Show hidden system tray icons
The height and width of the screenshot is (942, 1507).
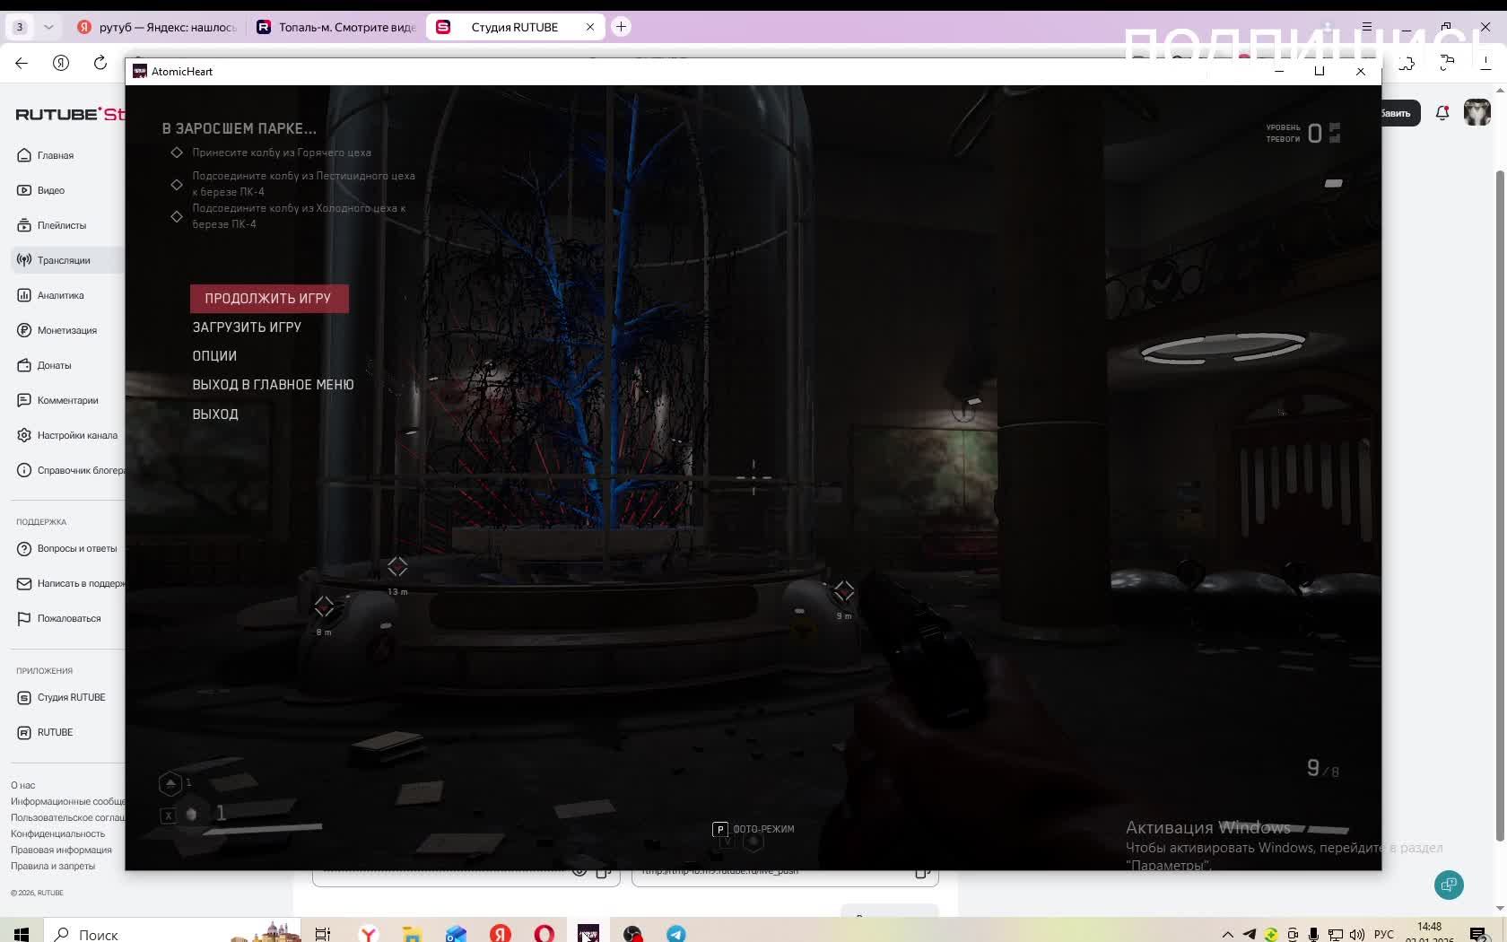pos(1228,934)
